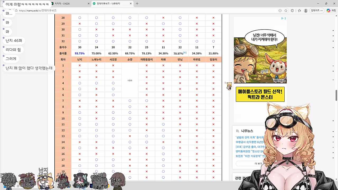
Task: Switch to the 치지직 - CHZZK tab
Action: click(x=69, y=4)
